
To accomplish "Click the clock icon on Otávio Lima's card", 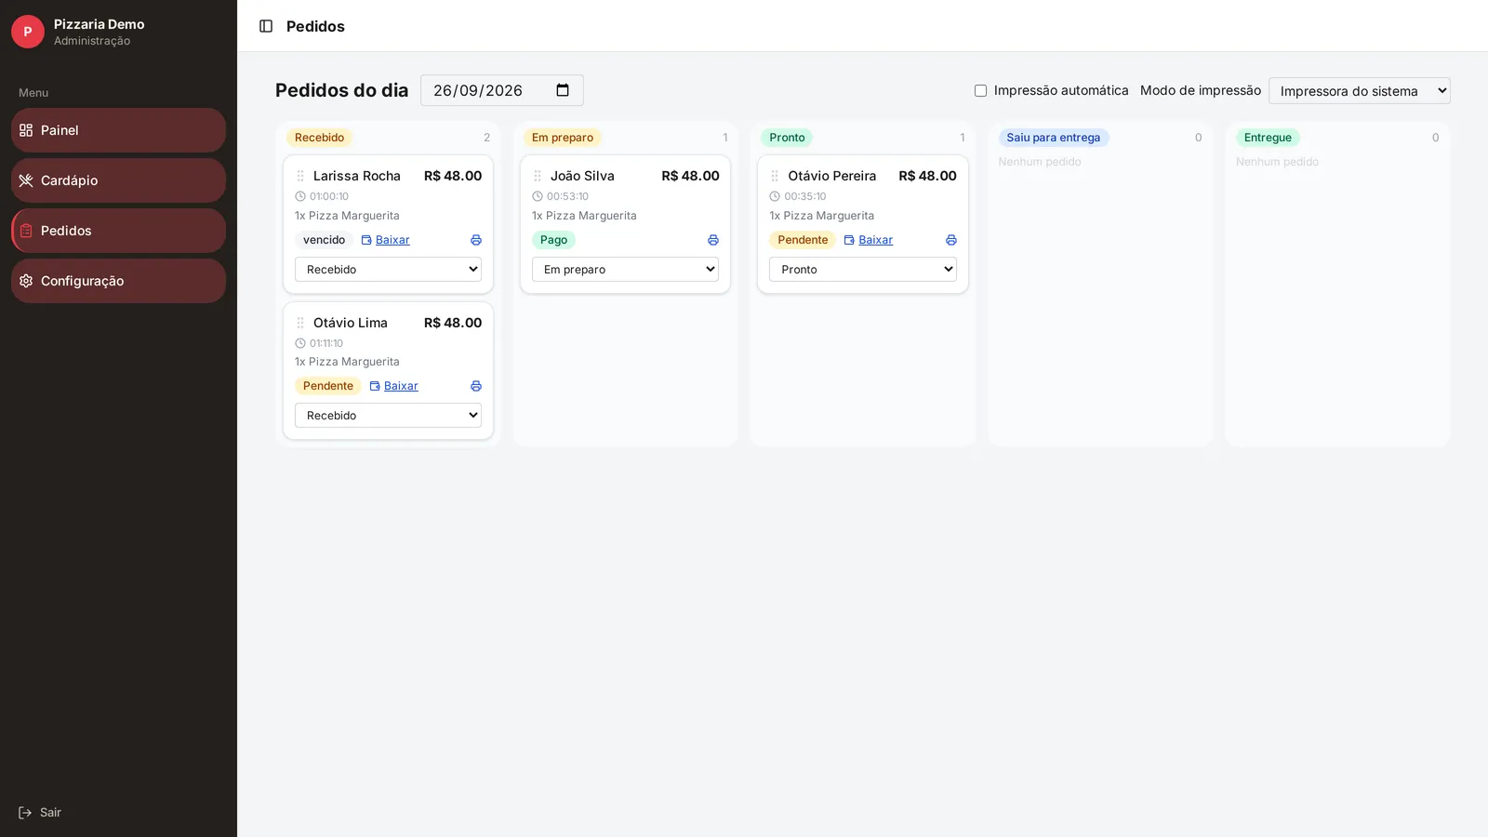I will 300,343.
